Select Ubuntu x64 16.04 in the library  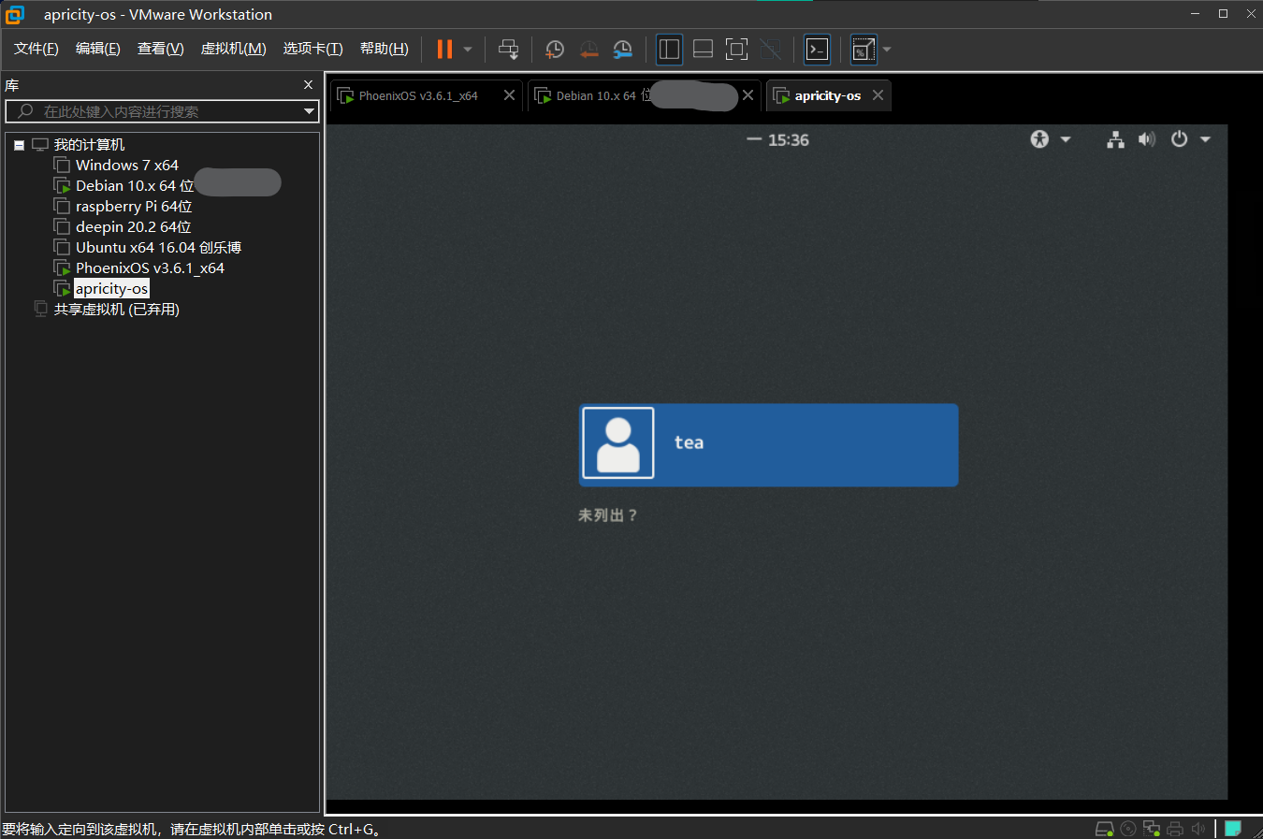point(158,248)
